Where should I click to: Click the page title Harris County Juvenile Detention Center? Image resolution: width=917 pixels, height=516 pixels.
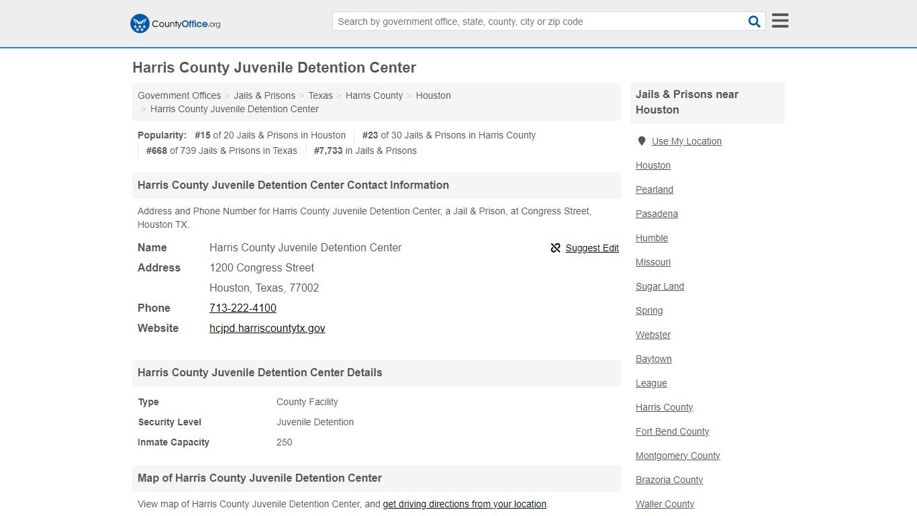pos(274,68)
